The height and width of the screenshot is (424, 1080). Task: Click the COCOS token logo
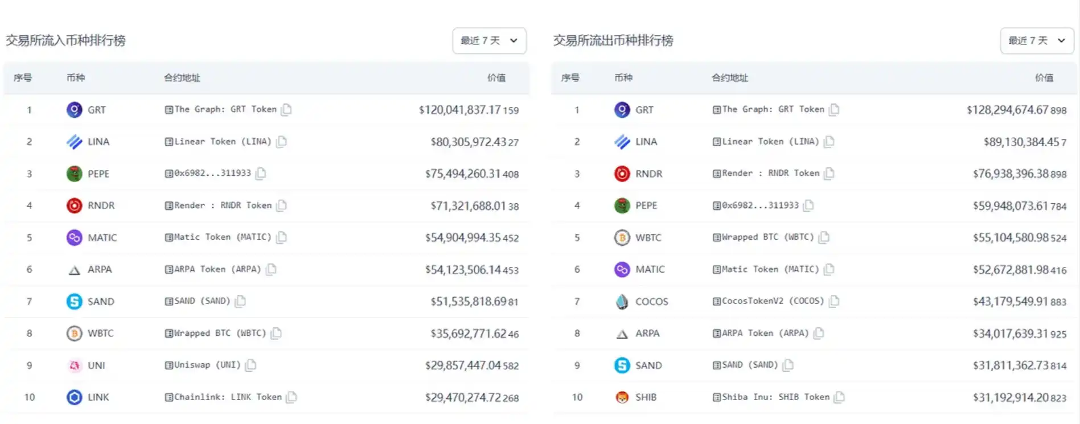pyautogui.click(x=622, y=302)
